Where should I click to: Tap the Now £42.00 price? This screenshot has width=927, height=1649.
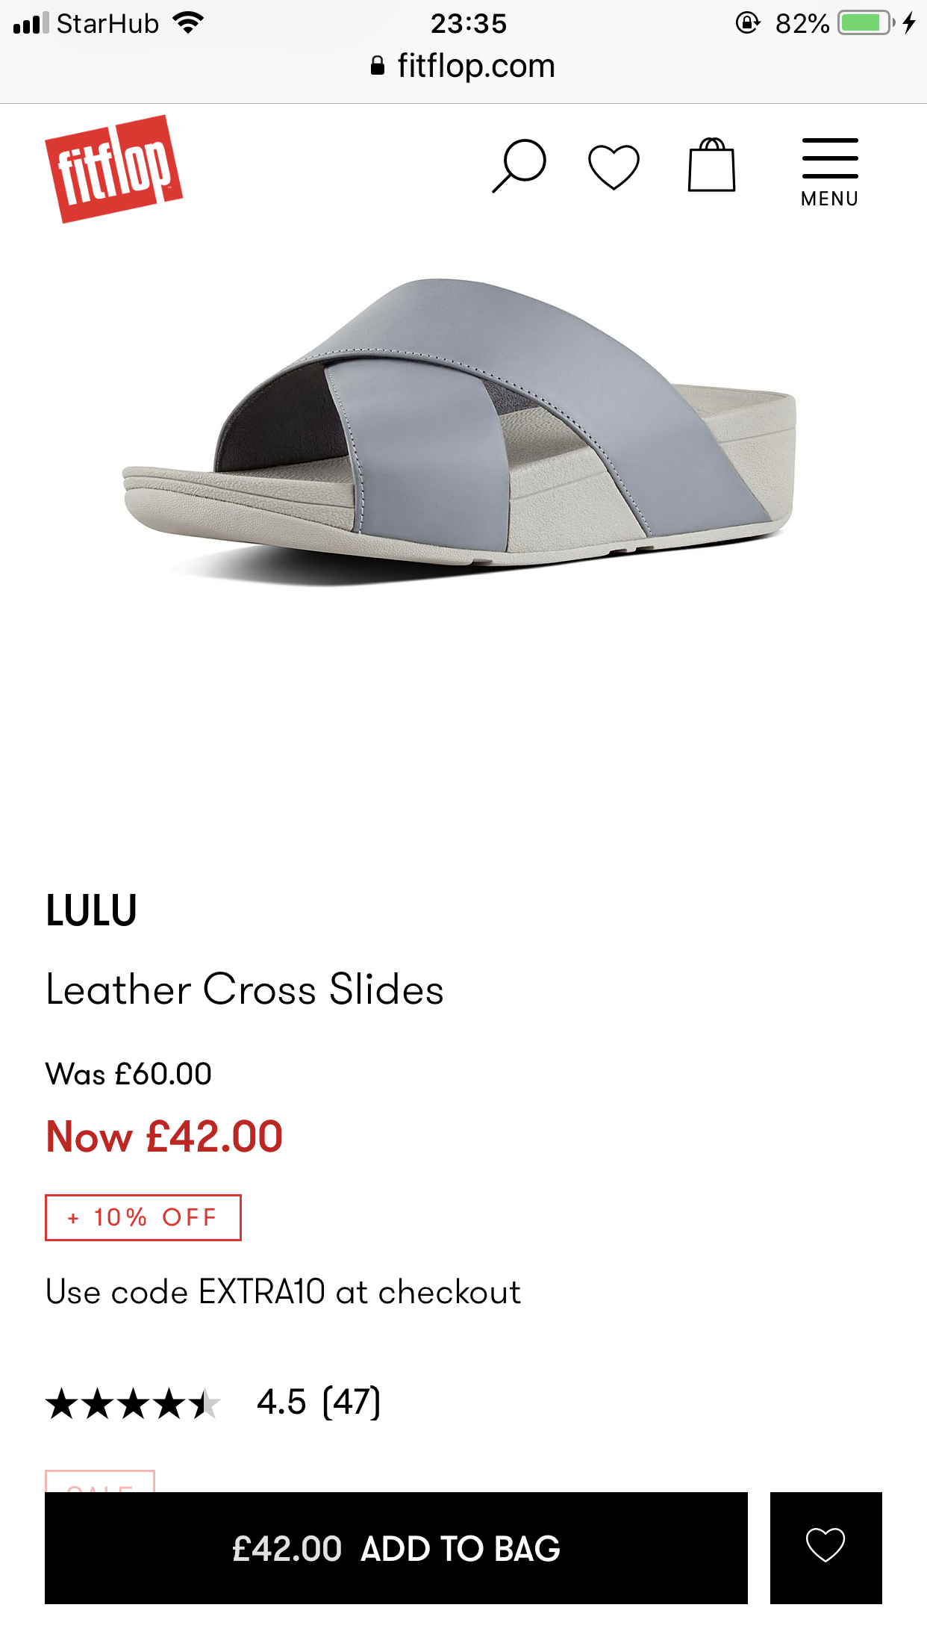pyautogui.click(x=164, y=1137)
